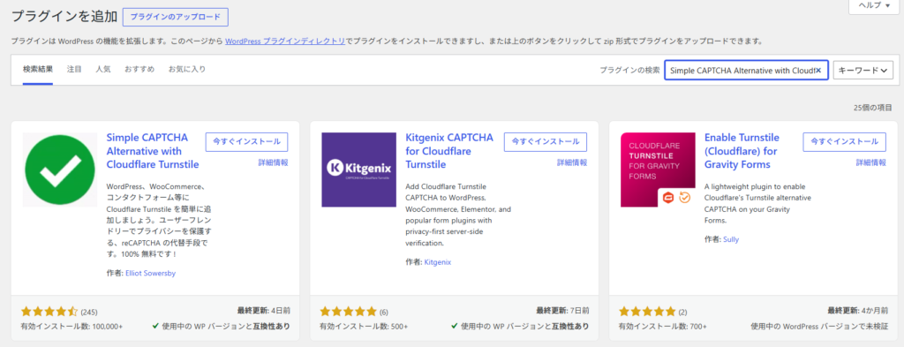Click the 有効インストール数: 500+ text
This screenshot has width=904, height=347.
[364, 326]
